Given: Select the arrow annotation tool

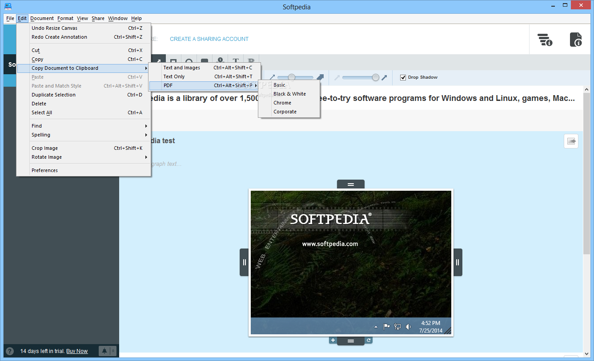Looking at the screenshot, I should tap(158, 59).
